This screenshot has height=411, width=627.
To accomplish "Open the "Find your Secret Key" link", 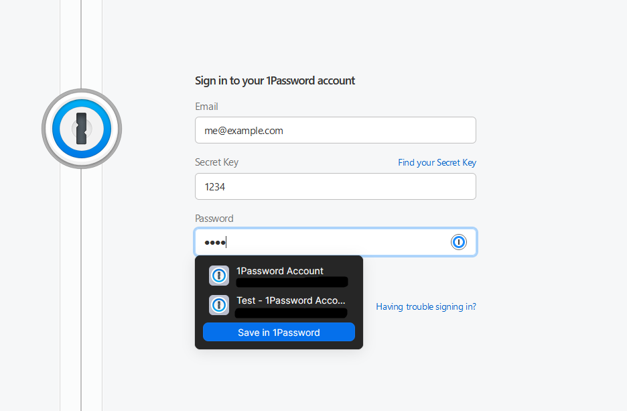I will point(437,162).
